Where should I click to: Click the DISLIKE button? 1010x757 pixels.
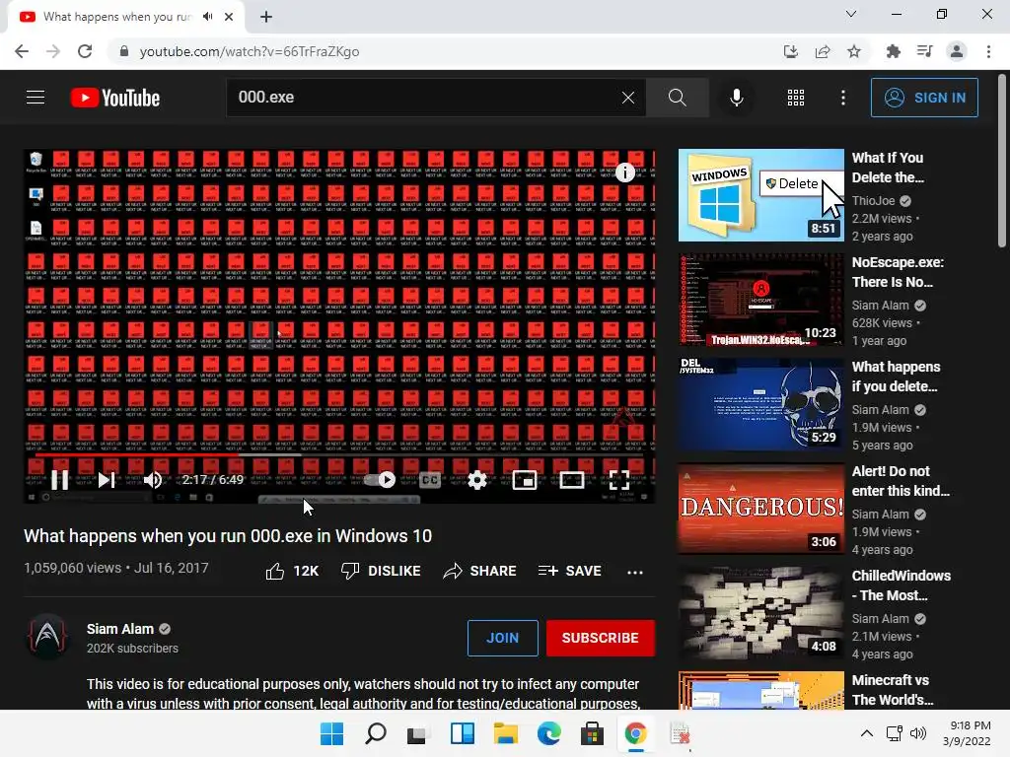click(x=381, y=571)
